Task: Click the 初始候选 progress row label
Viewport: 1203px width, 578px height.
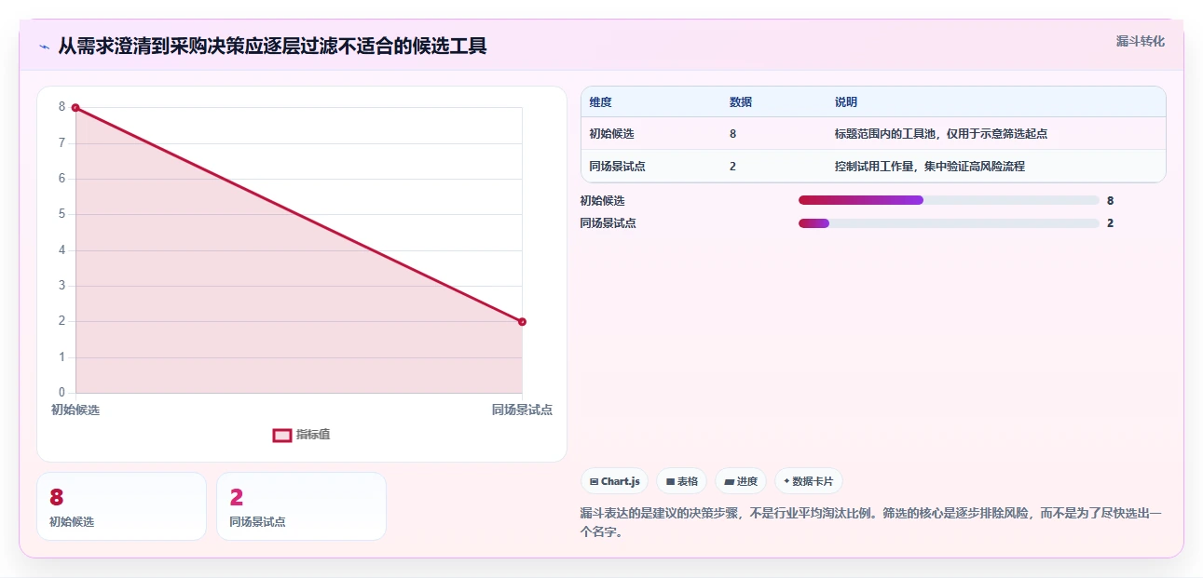Action: (x=602, y=200)
